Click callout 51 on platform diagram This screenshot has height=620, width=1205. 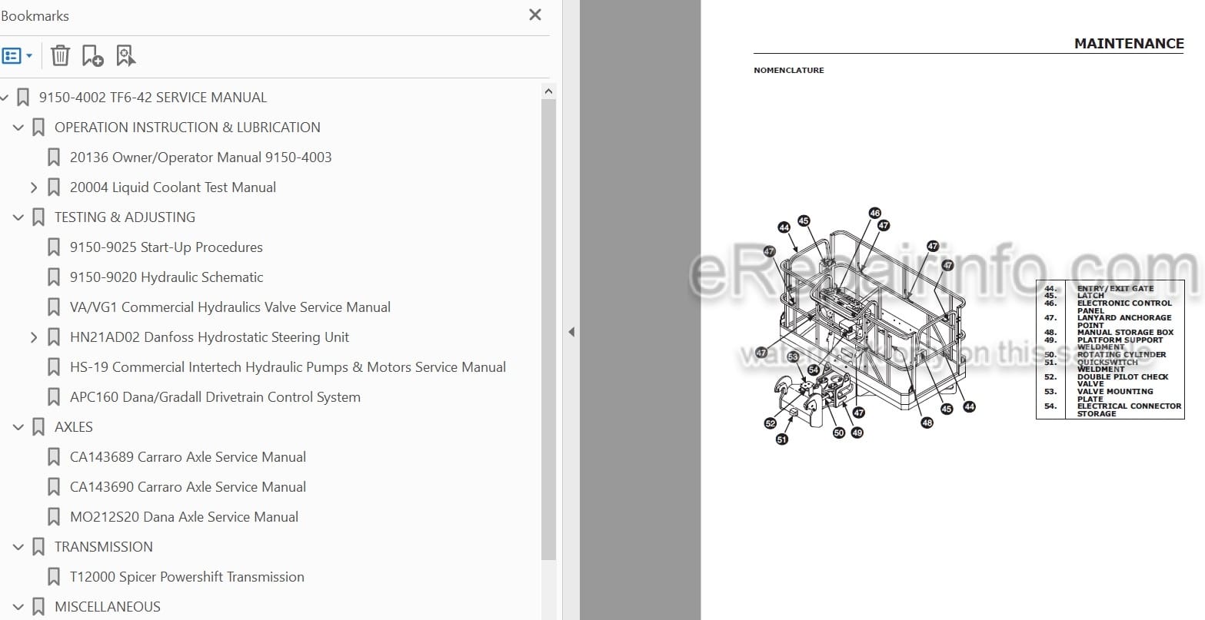coord(782,439)
